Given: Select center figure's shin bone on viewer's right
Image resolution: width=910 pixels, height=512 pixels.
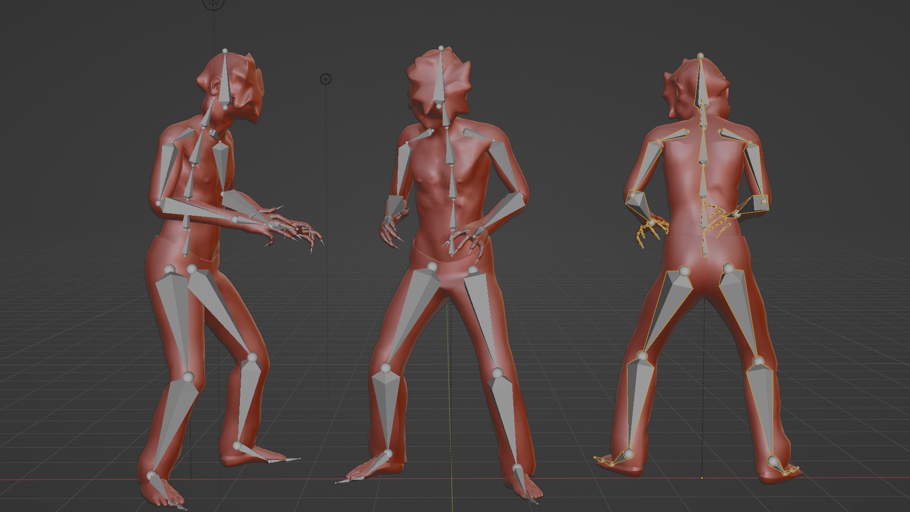Looking at the screenshot, I should click(x=505, y=420).
